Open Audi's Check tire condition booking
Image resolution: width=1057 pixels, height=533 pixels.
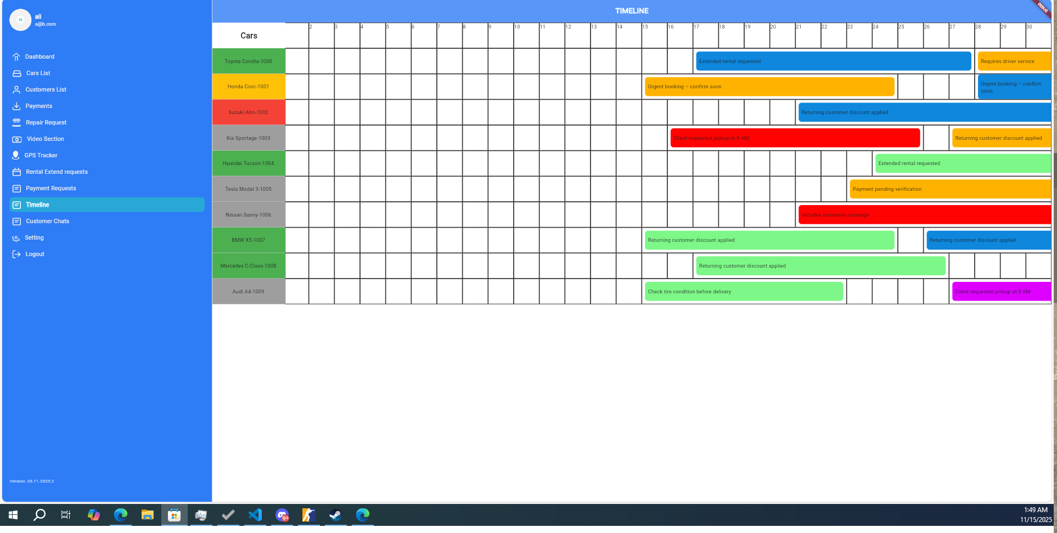point(744,292)
